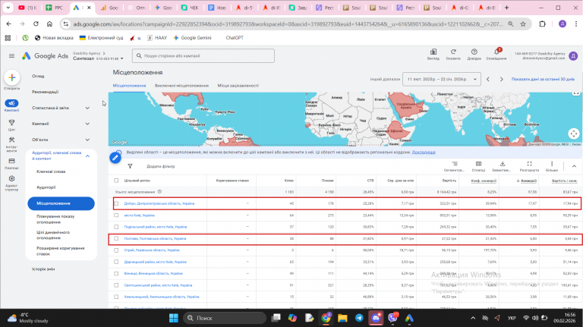This screenshot has height=327, width=583.
Task: Open the Goals trophy icon
Action: pos(11,123)
